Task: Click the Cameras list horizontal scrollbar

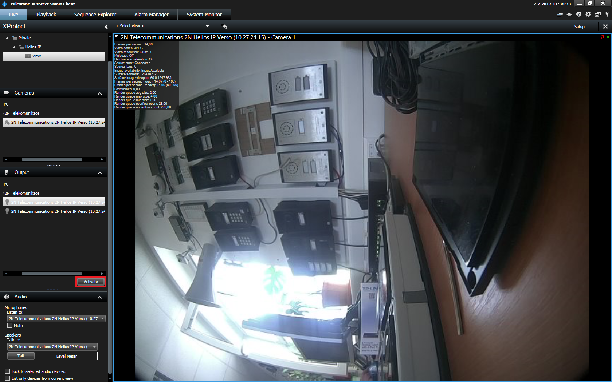Action: (x=52, y=159)
